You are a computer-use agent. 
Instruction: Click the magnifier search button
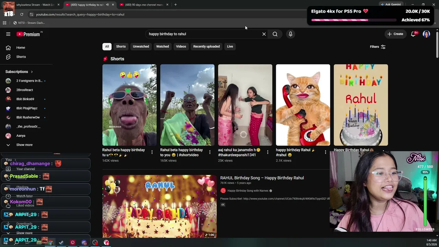click(x=275, y=34)
